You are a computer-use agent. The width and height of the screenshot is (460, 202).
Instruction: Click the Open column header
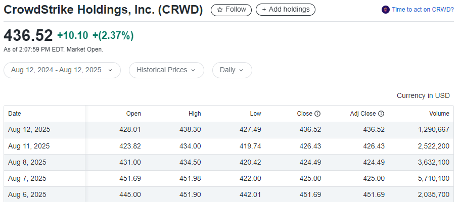point(133,114)
